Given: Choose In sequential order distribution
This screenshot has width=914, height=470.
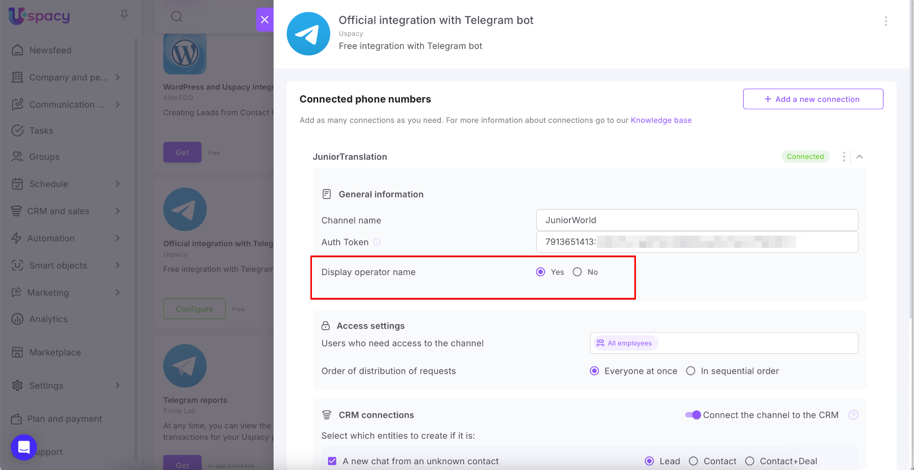Looking at the screenshot, I should (690, 371).
